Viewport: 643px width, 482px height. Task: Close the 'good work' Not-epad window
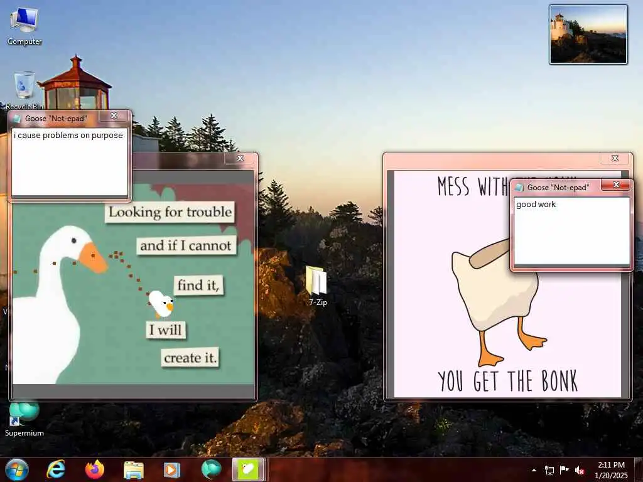tap(617, 185)
